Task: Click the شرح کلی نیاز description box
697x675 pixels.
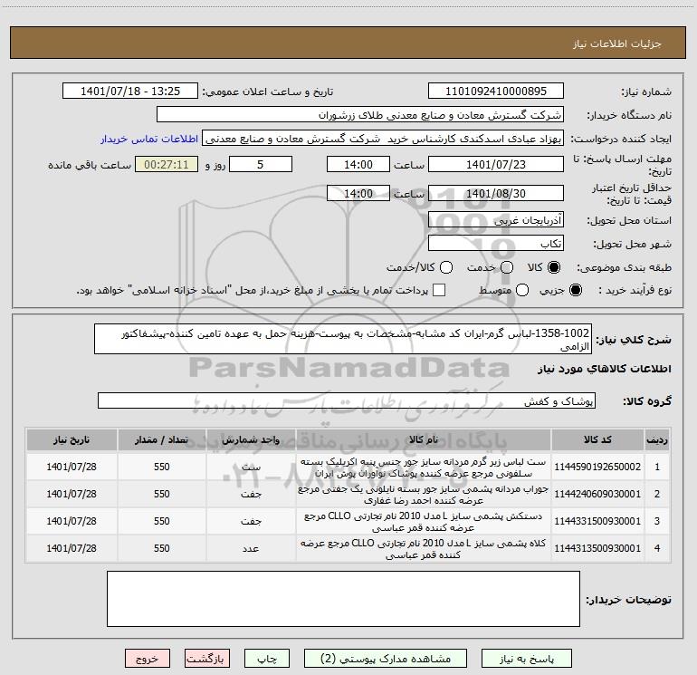Action: click(343, 339)
